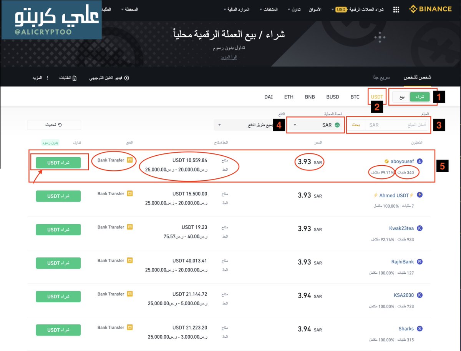Open RajhiBank merchant profile link
This screenshot has height=351, width=461.
(x=403, y=262)
